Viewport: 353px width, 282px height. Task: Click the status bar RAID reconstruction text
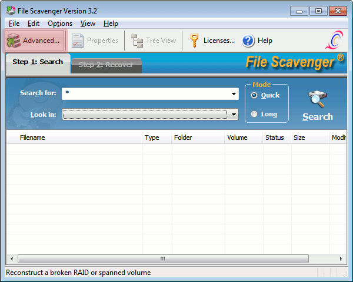pos(78,273)
